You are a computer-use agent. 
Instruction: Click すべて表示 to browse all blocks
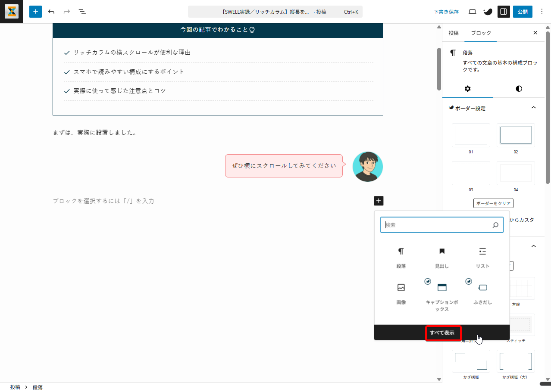[442, 333]
